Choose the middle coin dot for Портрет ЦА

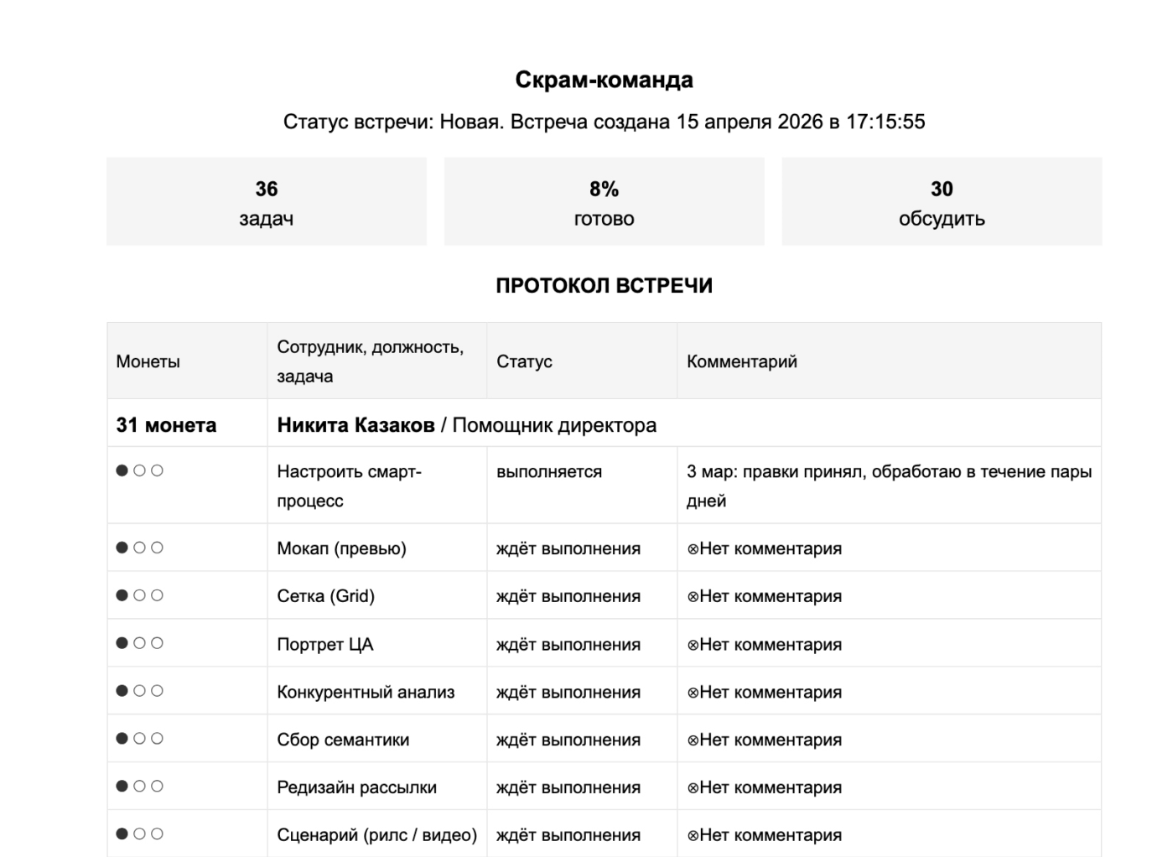[140, 643]
